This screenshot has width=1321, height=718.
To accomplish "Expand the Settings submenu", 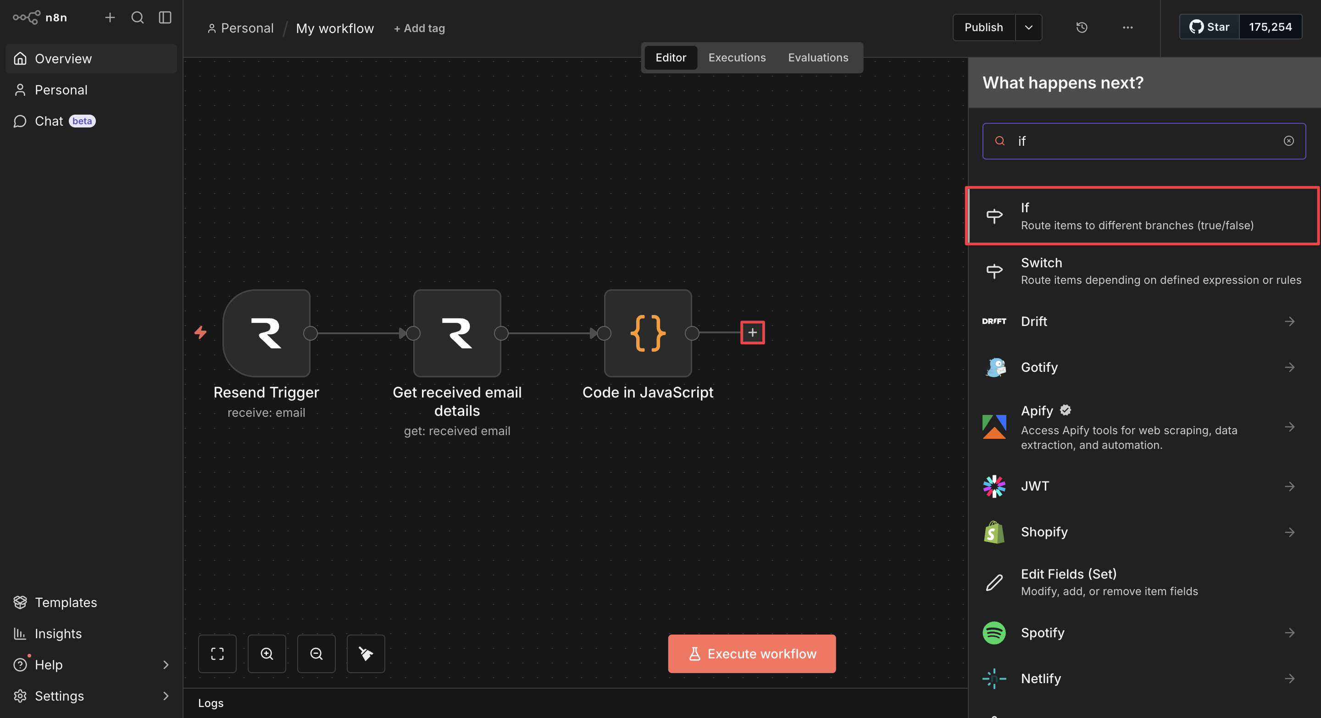I will (x=165, y=696).
